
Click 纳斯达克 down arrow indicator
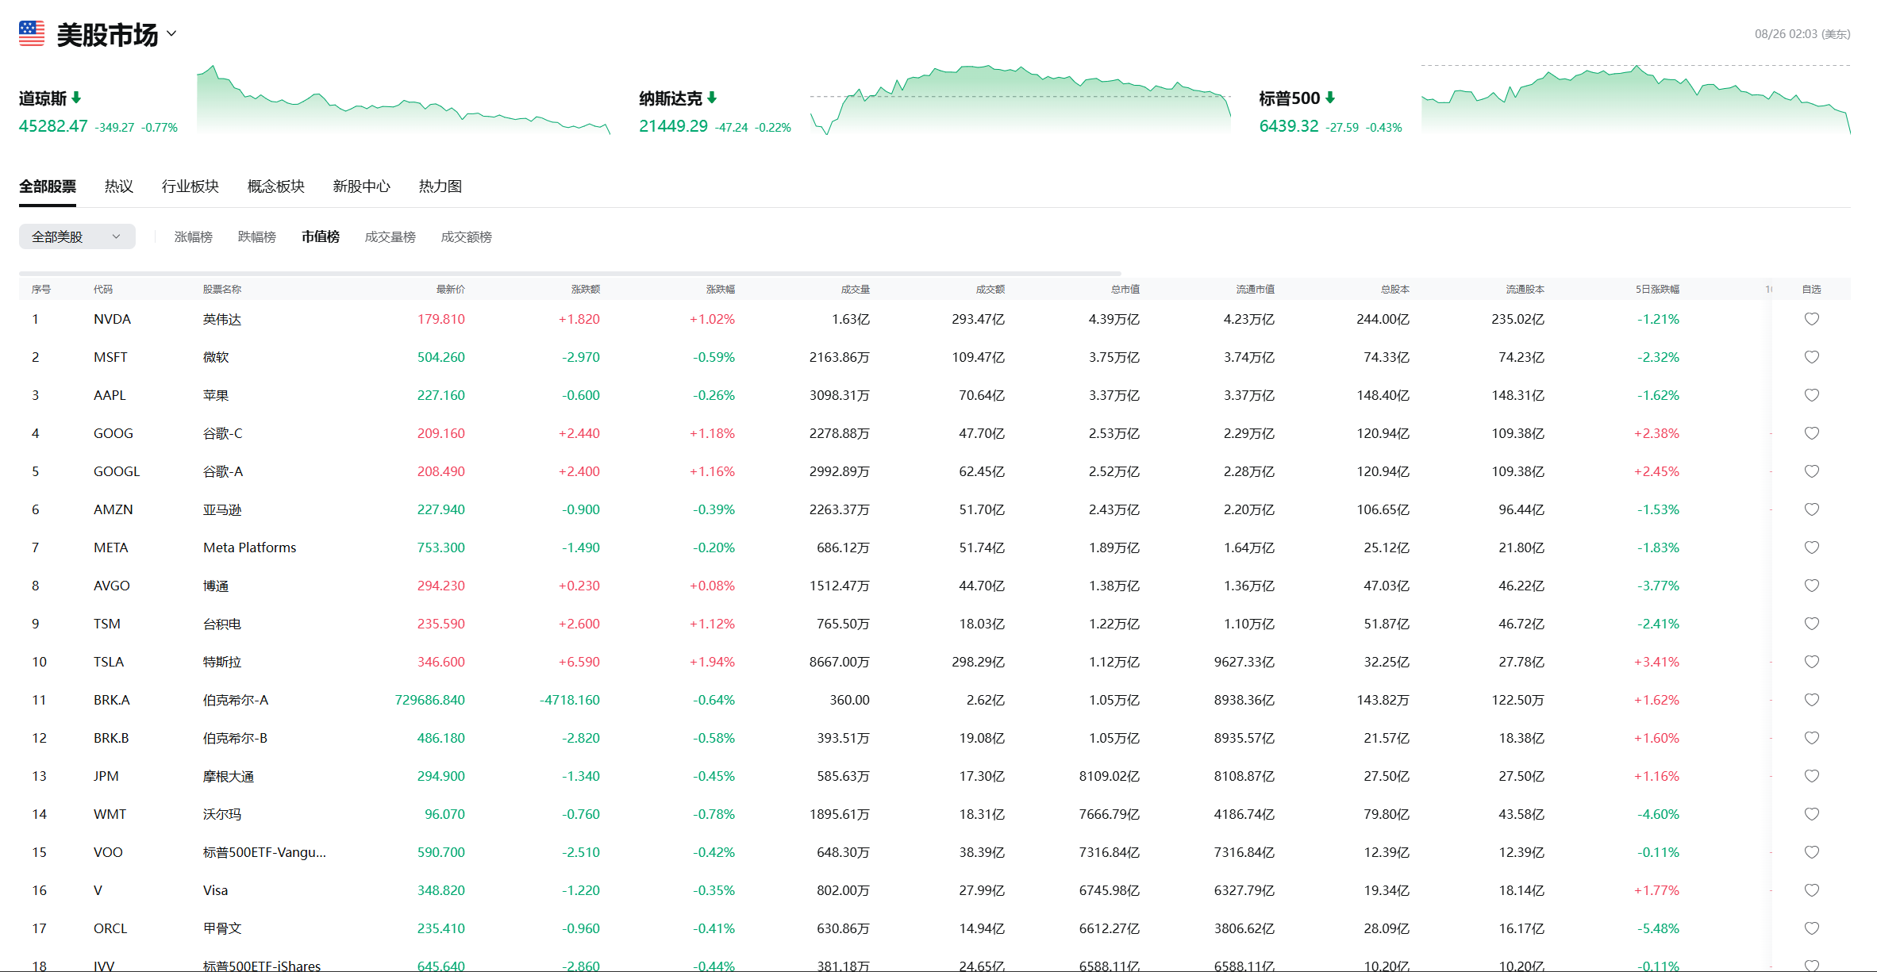click(x=712, y=98)
